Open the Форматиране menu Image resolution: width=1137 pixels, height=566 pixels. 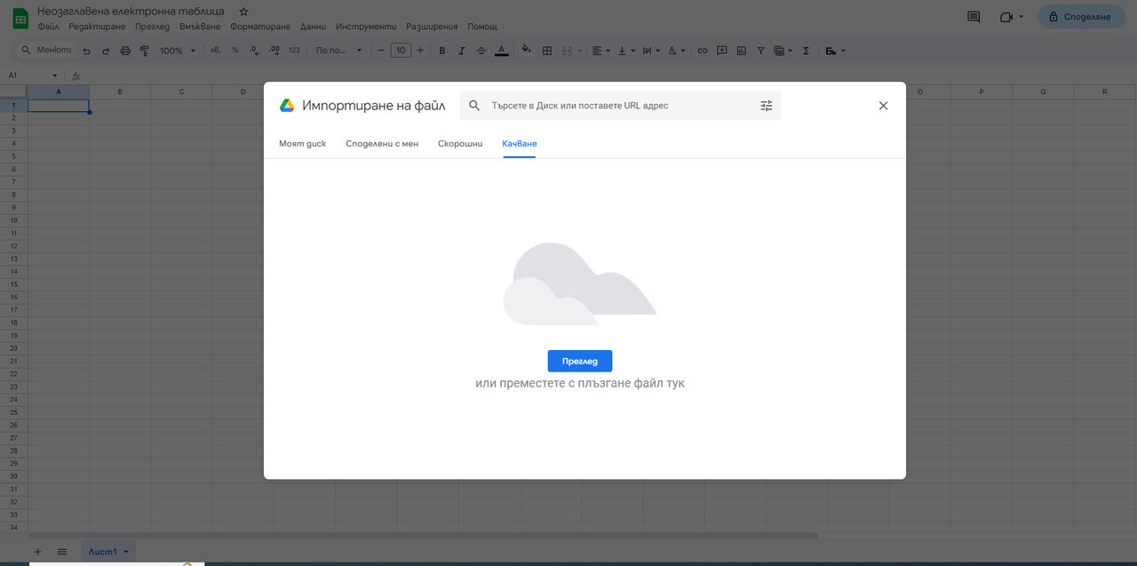260,27
